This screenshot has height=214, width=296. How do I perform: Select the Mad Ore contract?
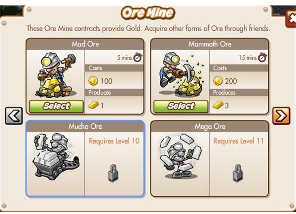pyautogui.click(x=56, y=107)
